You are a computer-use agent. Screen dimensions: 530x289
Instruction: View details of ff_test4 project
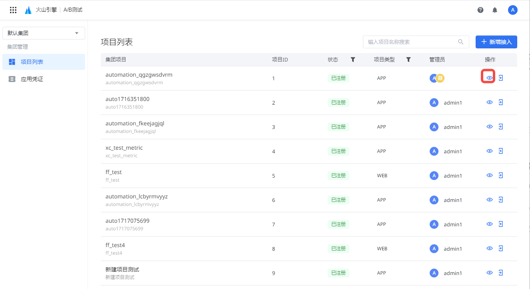(489, 248)
